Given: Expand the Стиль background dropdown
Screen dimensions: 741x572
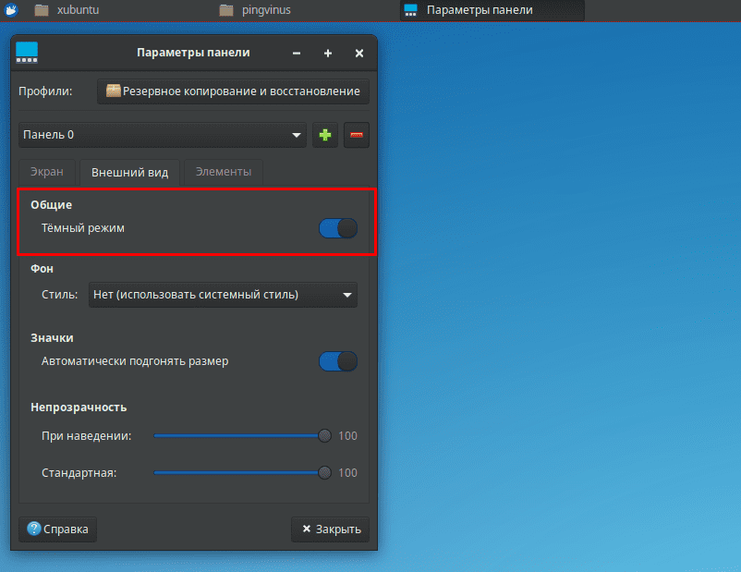Looking at the screenshot, I should click(x=223, y=295).
